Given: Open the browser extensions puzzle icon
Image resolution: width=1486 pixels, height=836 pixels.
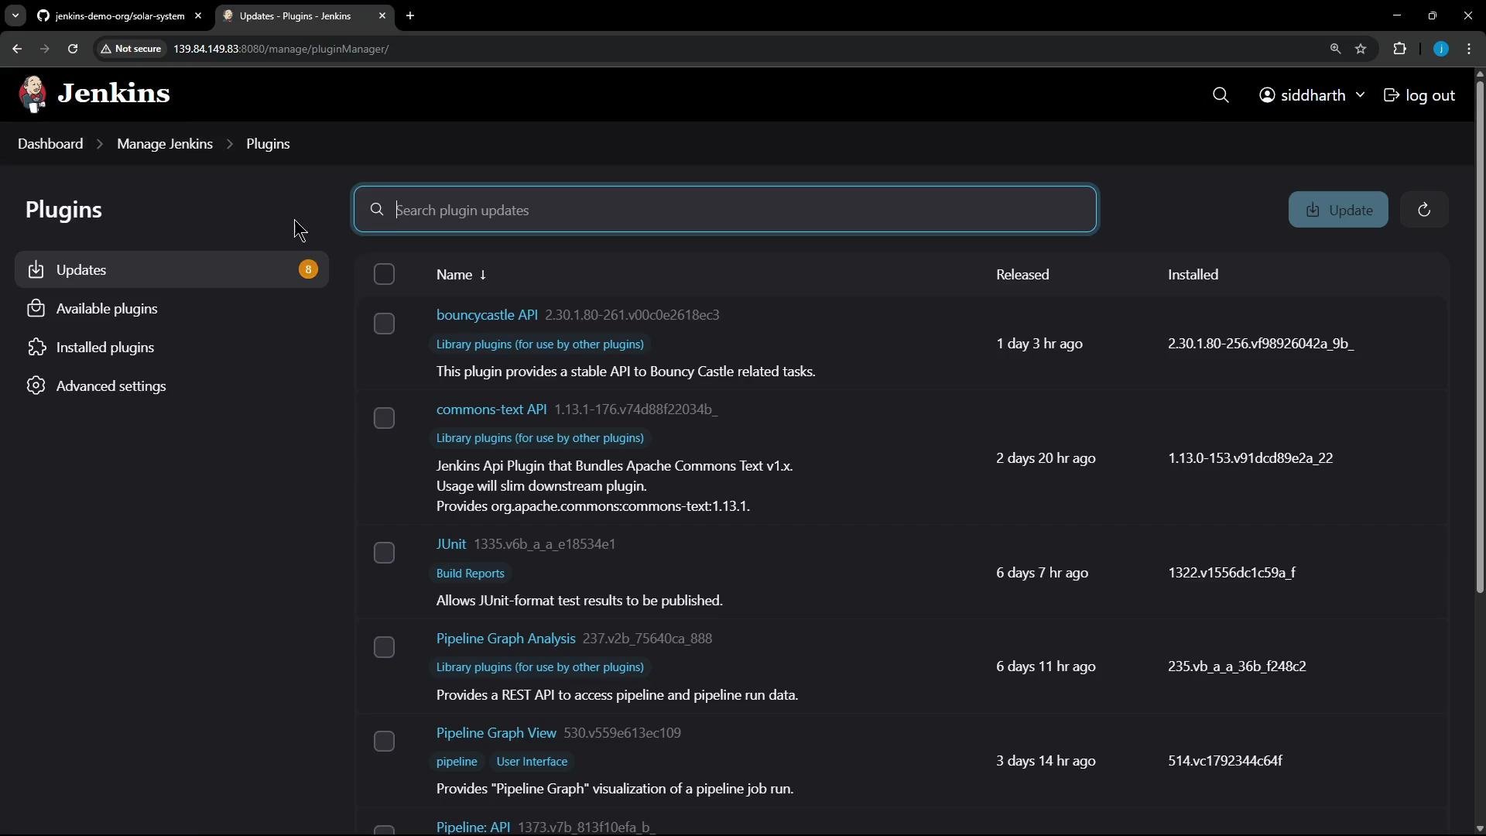Looking at the screenshot, I should point(1400,49).
